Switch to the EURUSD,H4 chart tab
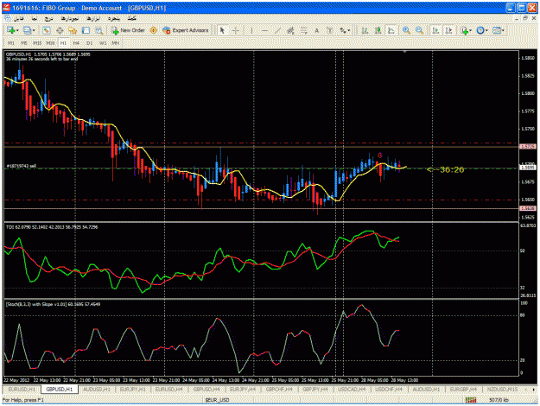 coord(168,389)
